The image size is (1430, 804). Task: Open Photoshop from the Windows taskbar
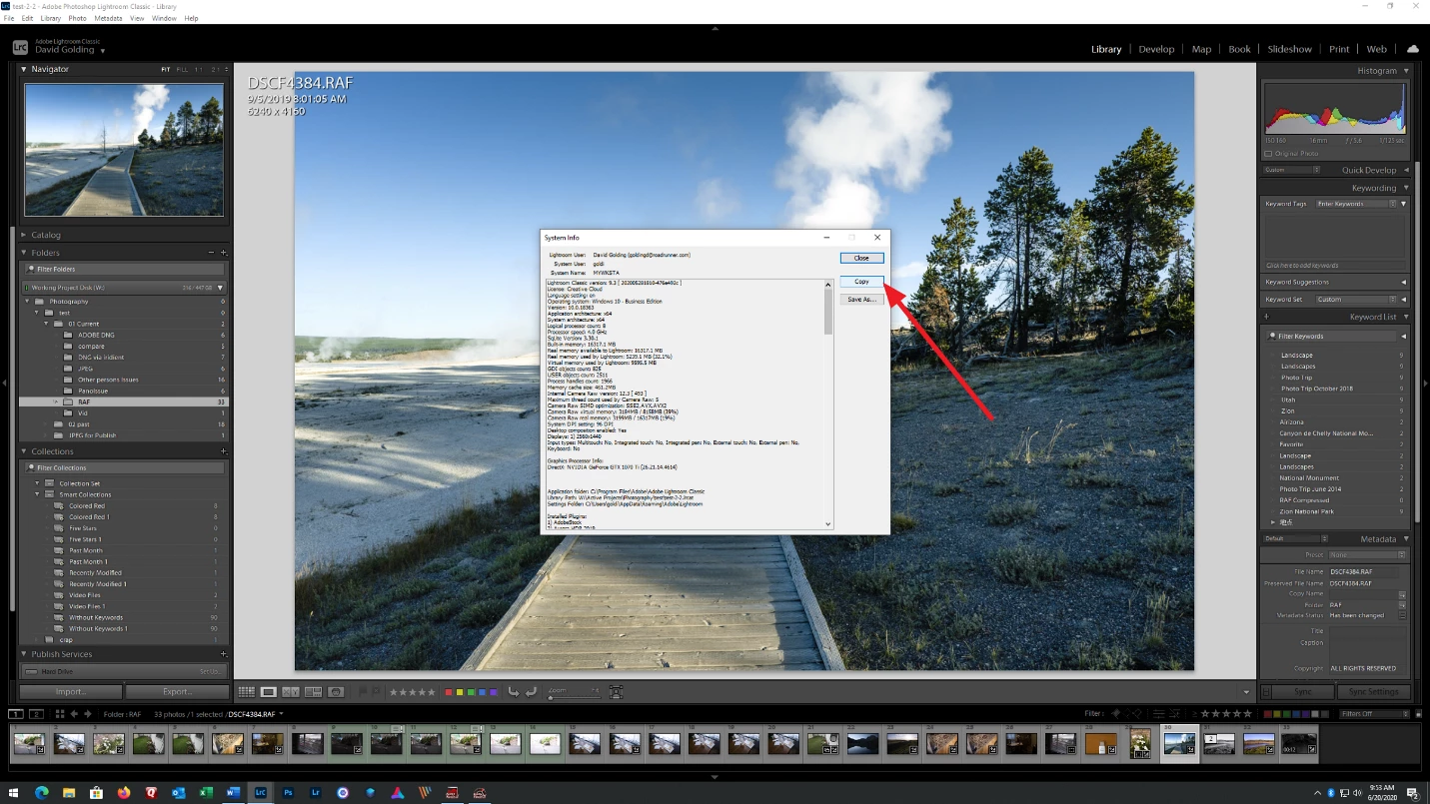click(x=288, y=793)
